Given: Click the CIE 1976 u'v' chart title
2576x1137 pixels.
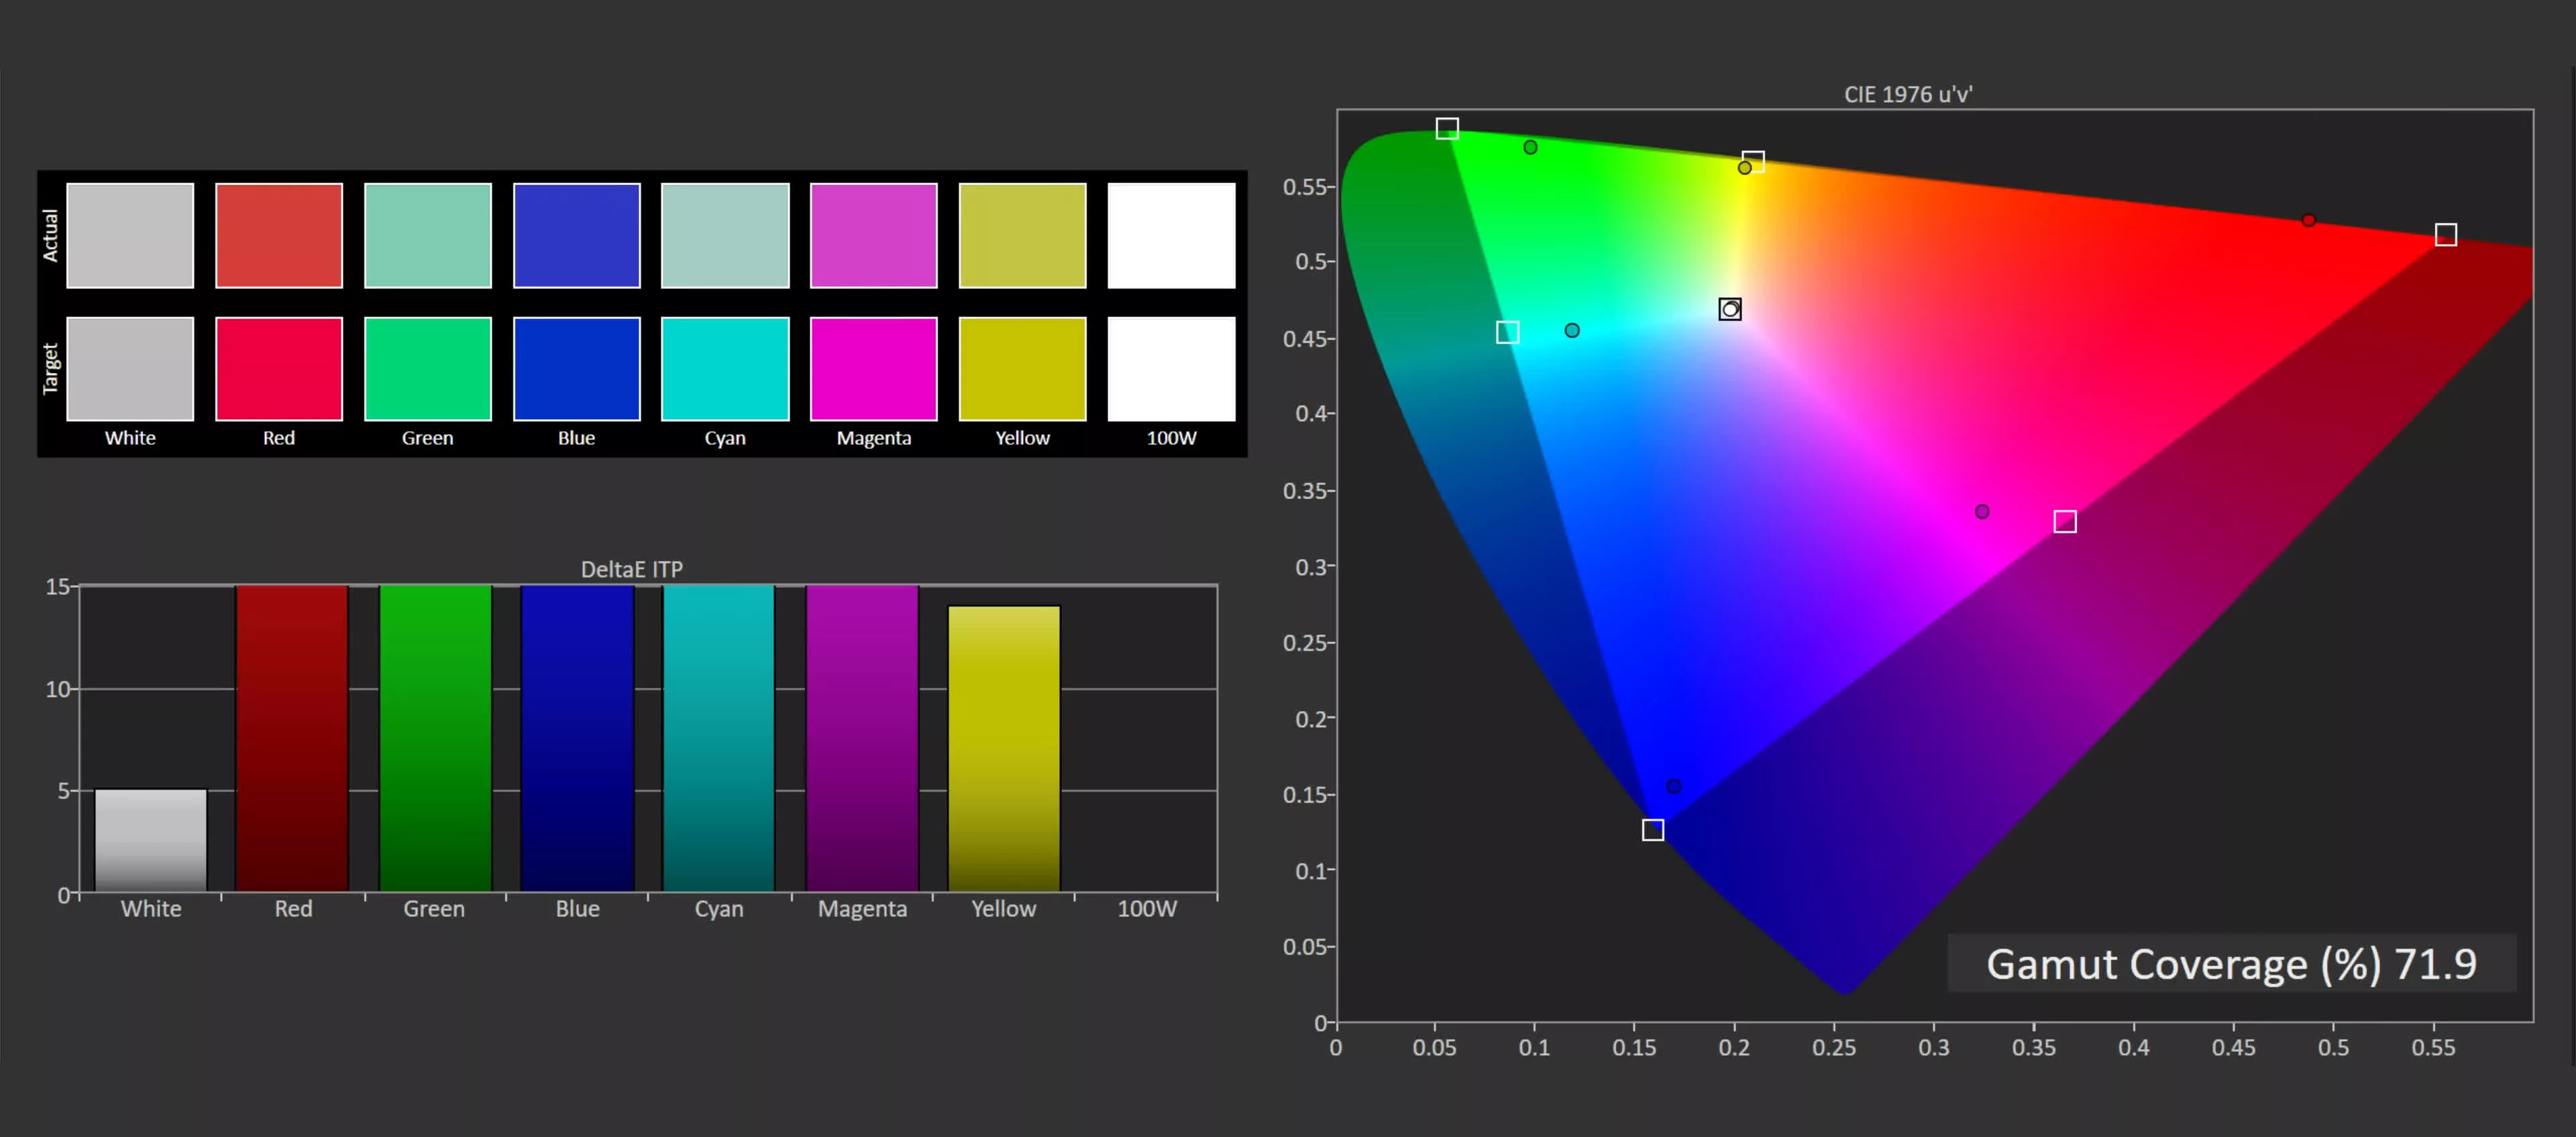Looking at the screenshot, I should pos(1907,94).
